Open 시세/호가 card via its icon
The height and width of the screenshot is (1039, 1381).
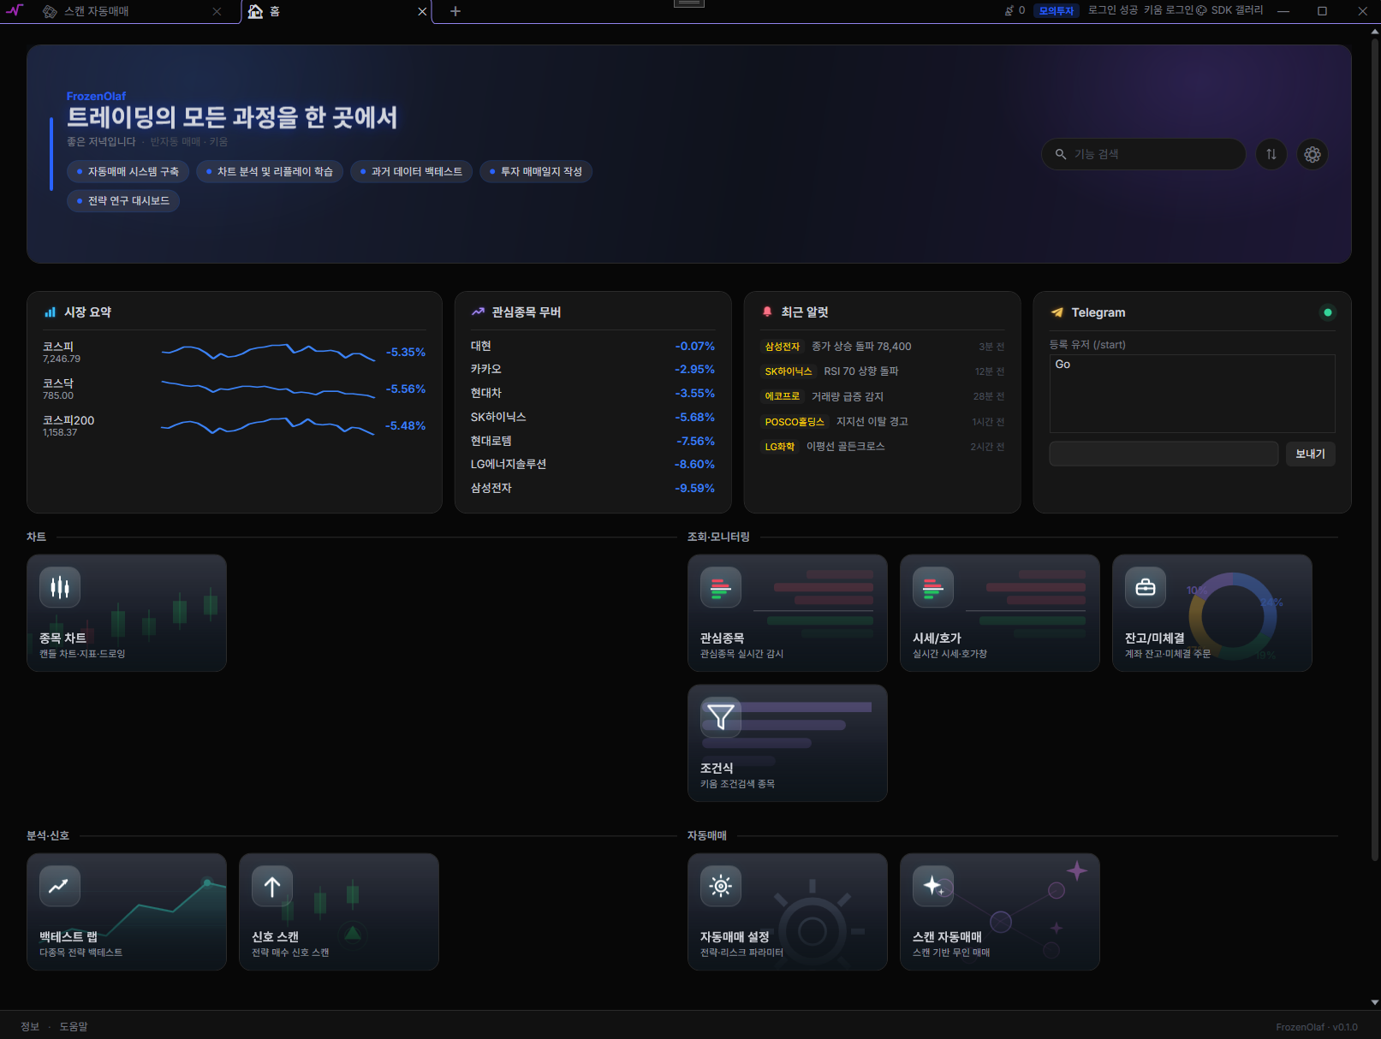pos(933,587)
